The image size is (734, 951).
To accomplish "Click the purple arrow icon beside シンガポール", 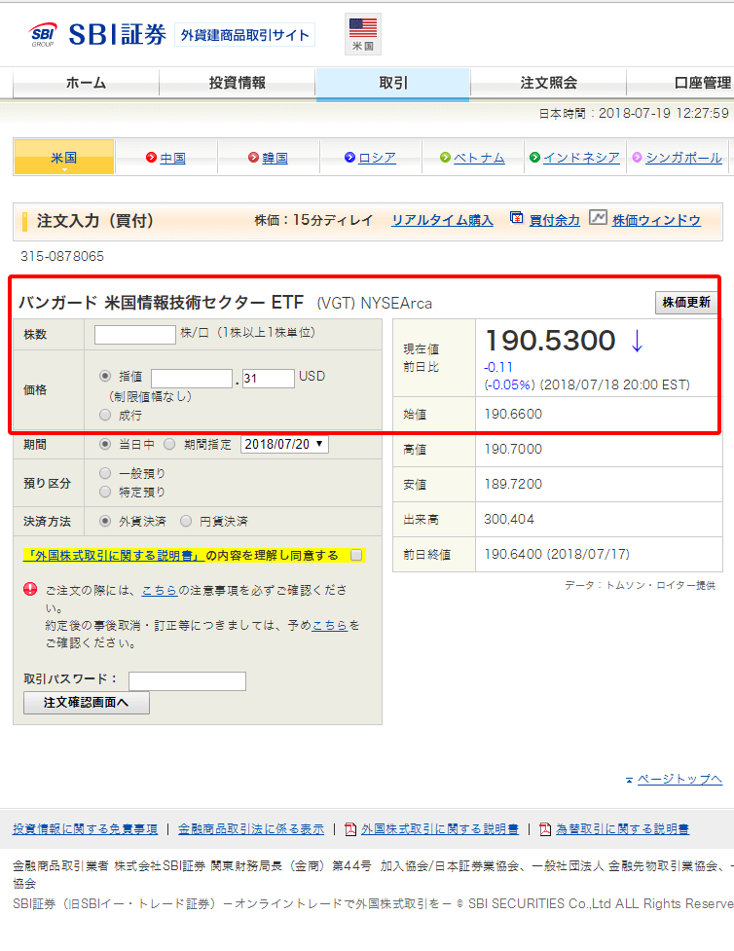I will pyautogui.click(x=637, y=158).
